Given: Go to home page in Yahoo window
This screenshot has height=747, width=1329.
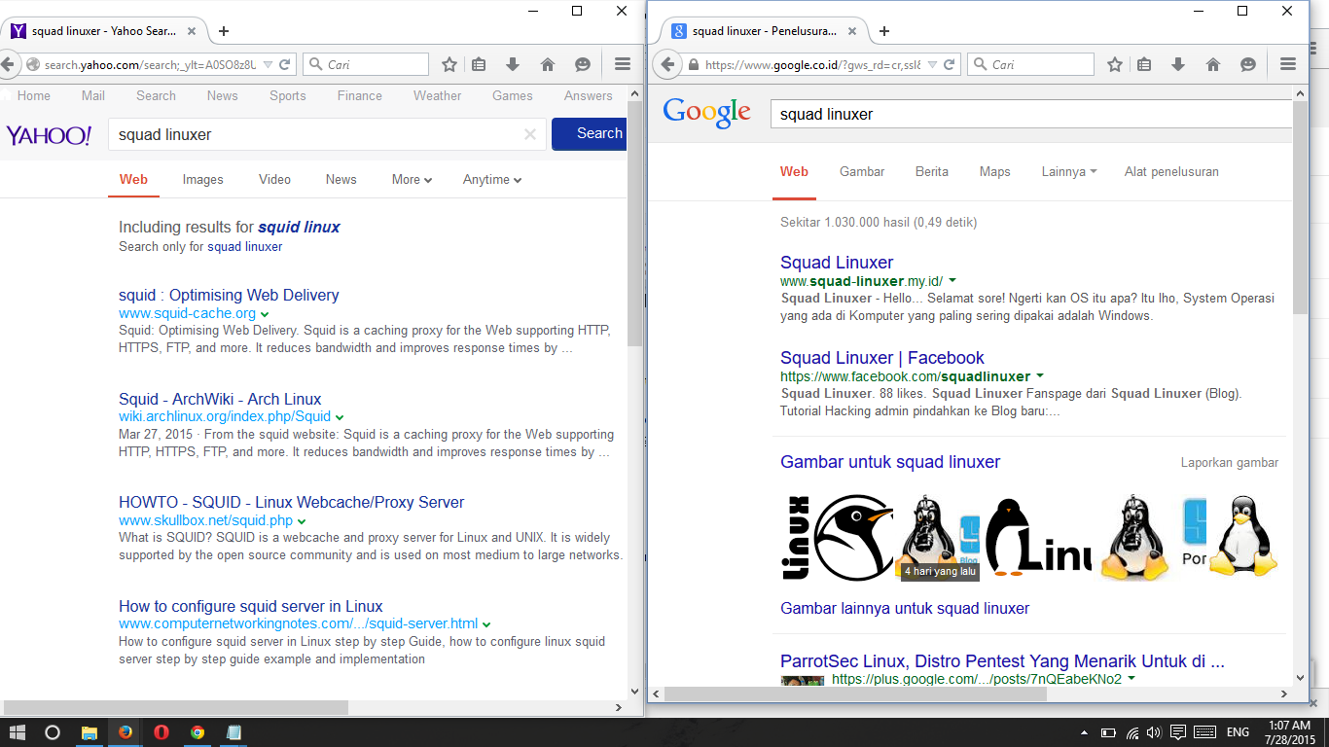Looking at the screenshot, I should click(x=548, y=65).
